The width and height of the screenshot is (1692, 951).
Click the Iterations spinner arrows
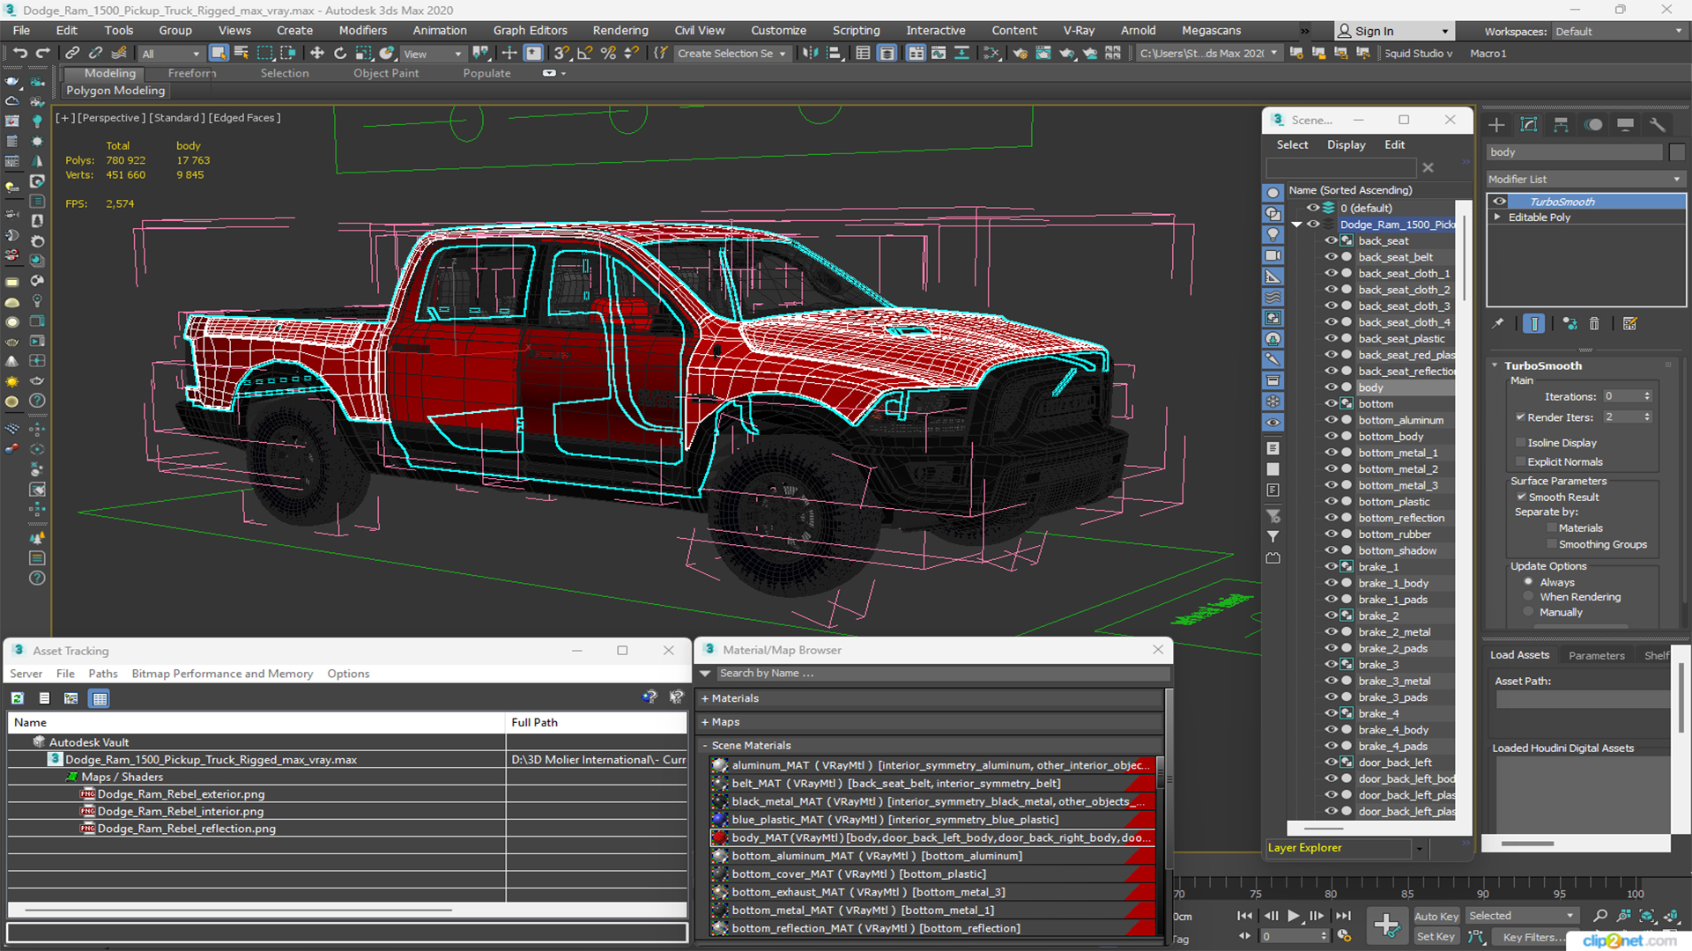(x=1647, y=396)
